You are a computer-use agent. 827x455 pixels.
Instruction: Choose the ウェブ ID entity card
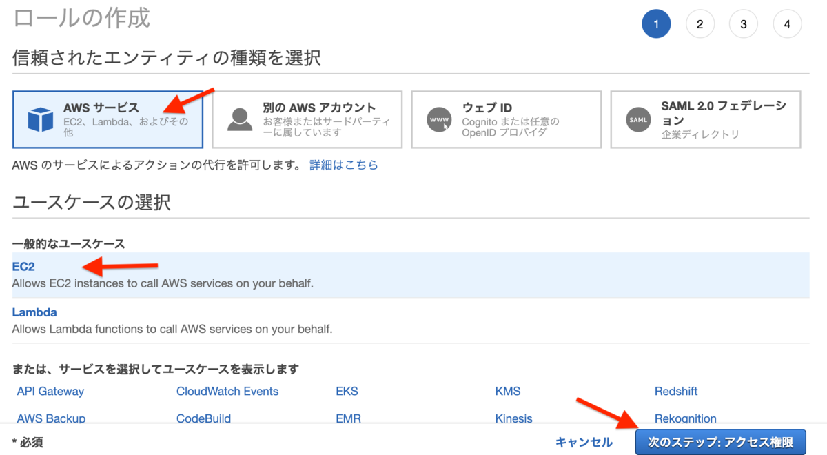coord(507,119)
